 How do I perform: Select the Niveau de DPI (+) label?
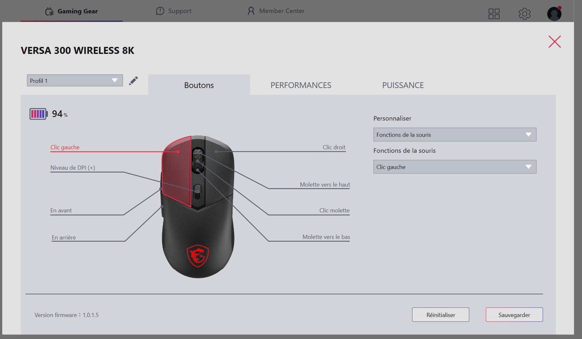pyautogui.click(x=73, y=168)
